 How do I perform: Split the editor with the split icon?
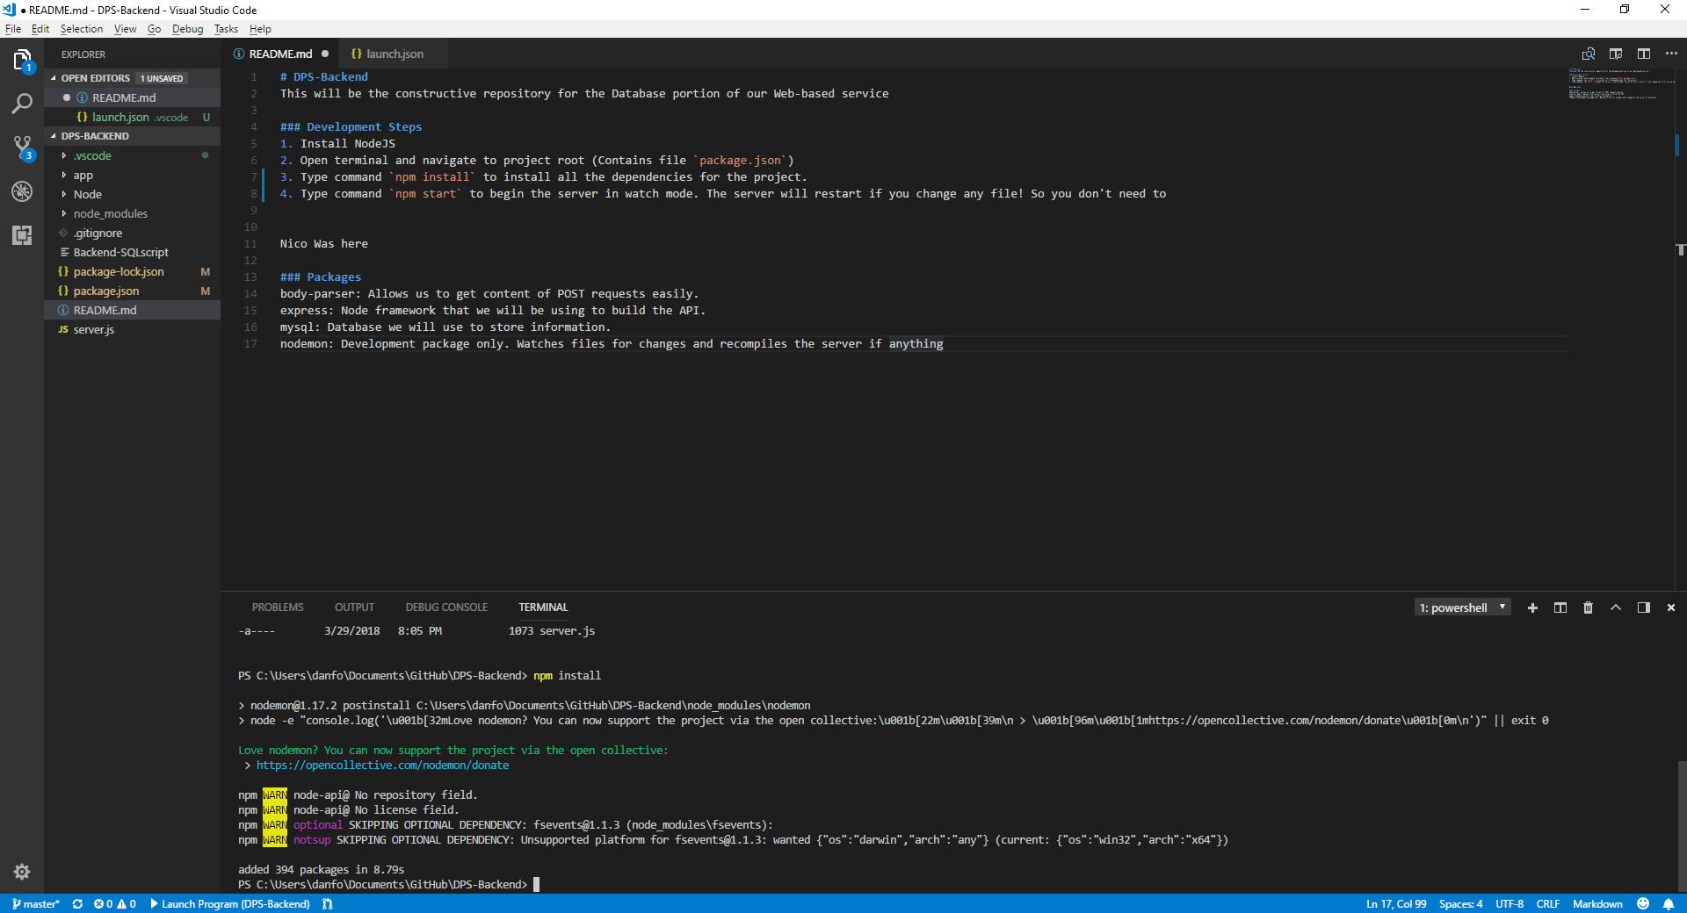tap(1644, 54)
